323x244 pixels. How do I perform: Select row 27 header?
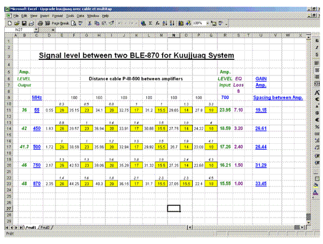[9, 208]
